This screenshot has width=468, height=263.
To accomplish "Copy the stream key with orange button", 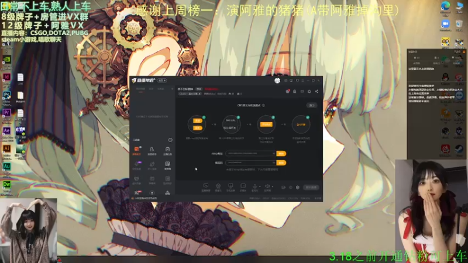I will pos(281,162).
